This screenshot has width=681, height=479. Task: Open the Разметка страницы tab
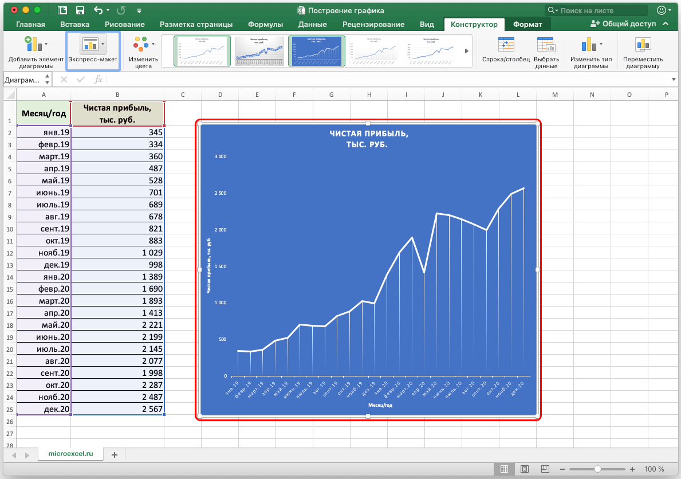tap(196, 24)
